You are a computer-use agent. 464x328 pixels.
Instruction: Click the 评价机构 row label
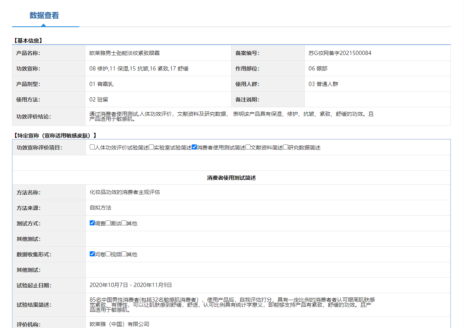click(28, 324)
